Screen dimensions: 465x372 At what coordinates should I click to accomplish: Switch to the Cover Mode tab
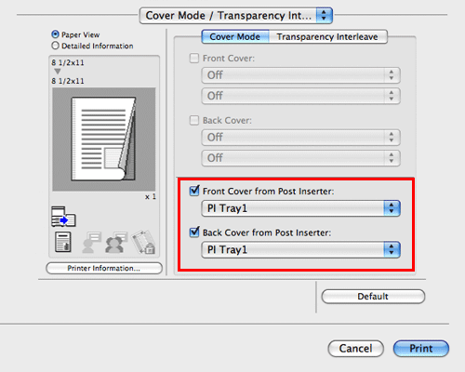pyautogui.click(x=235, y=36)
